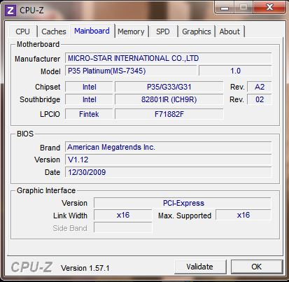
Task: Click the BIOS Date label
Action: 52,172
